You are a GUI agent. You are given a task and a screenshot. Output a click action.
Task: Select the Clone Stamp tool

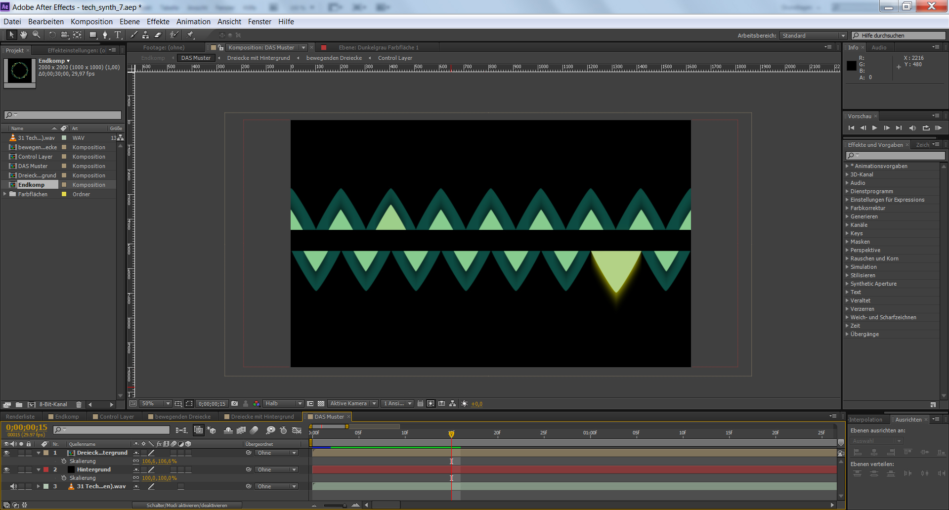coord(145,35)
